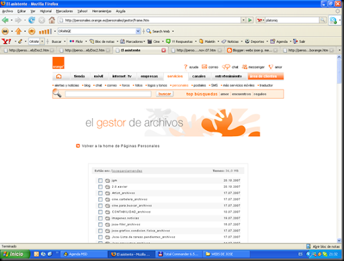This screenshot has width=344, height=261.
Task: Follow Volver a la home de Páginas Personales
Action: click(121, 146)
